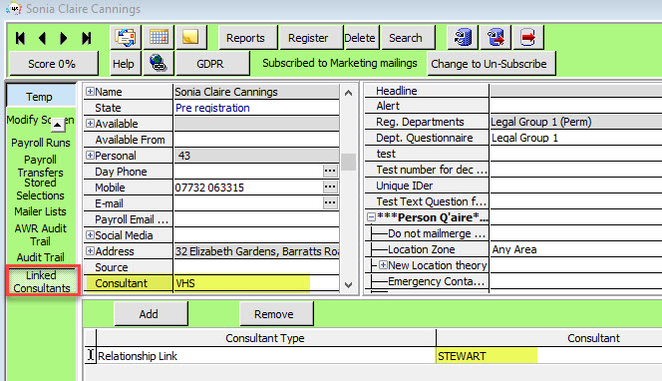
Task: Open Linked Consultants in sidebar
Action: pos(42,281)
